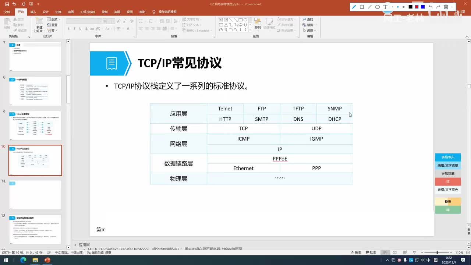
Task: Select the red 红 color label
Action: [x=448, y=181]
